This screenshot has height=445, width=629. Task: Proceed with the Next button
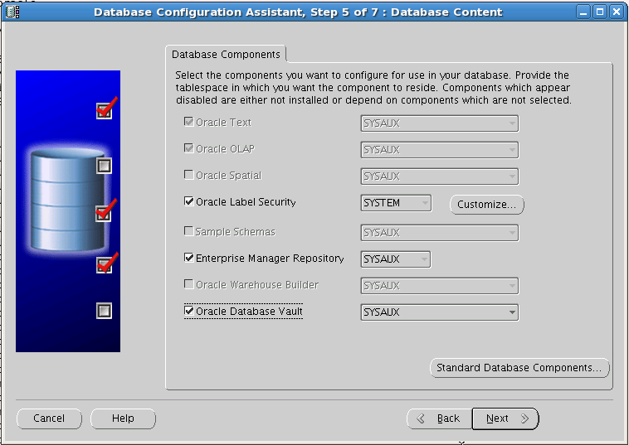pos(505,418)
